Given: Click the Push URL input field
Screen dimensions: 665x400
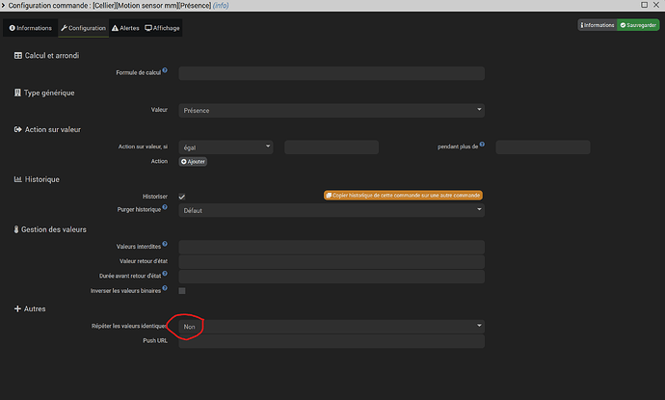Looking at the screenshot, I should (x=332, y=341).
